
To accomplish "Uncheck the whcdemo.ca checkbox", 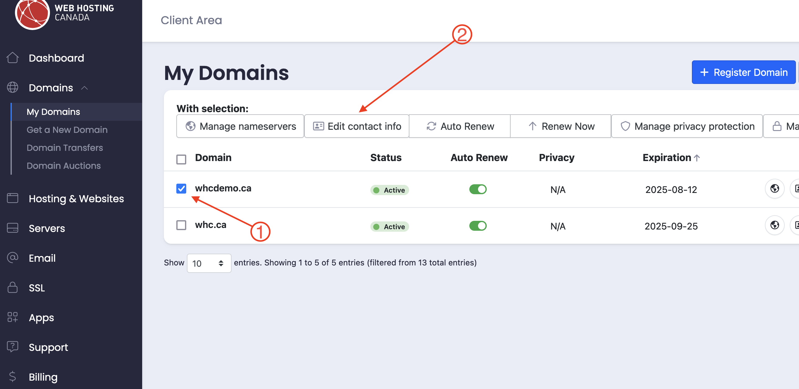I will [x=181, y=189].
